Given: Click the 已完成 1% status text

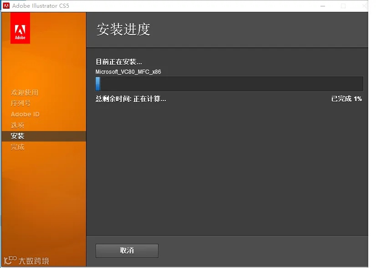Looking at the screenshot, I should click(x=346, y=99).
